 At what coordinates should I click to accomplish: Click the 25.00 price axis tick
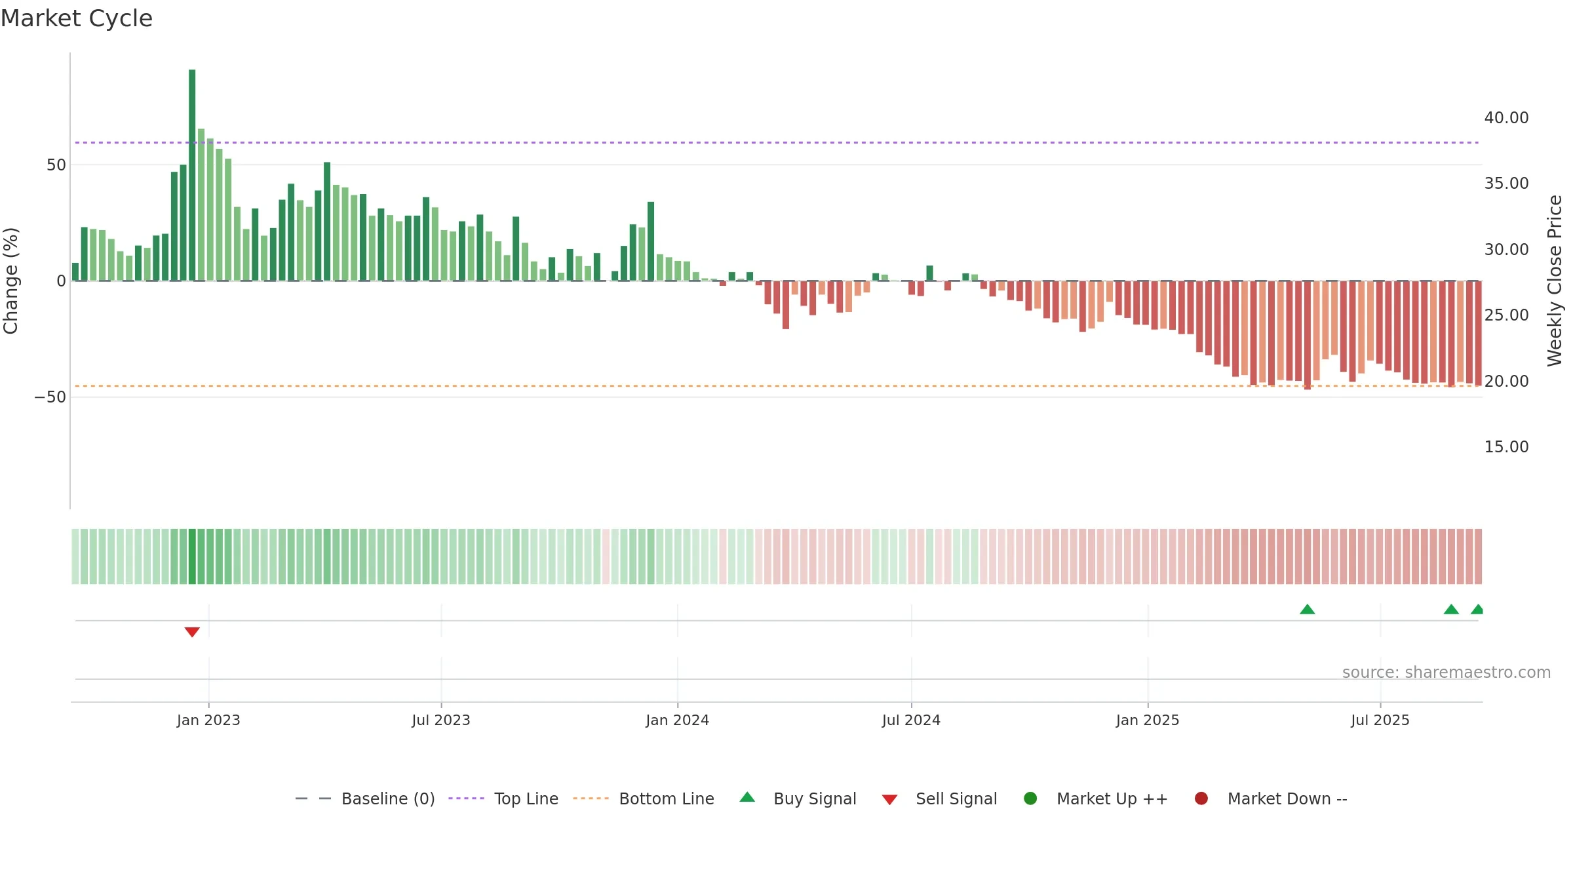(x=1506, y=315)
